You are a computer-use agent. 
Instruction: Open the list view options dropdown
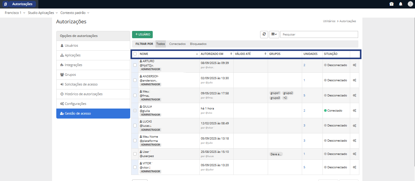point(274,35)
